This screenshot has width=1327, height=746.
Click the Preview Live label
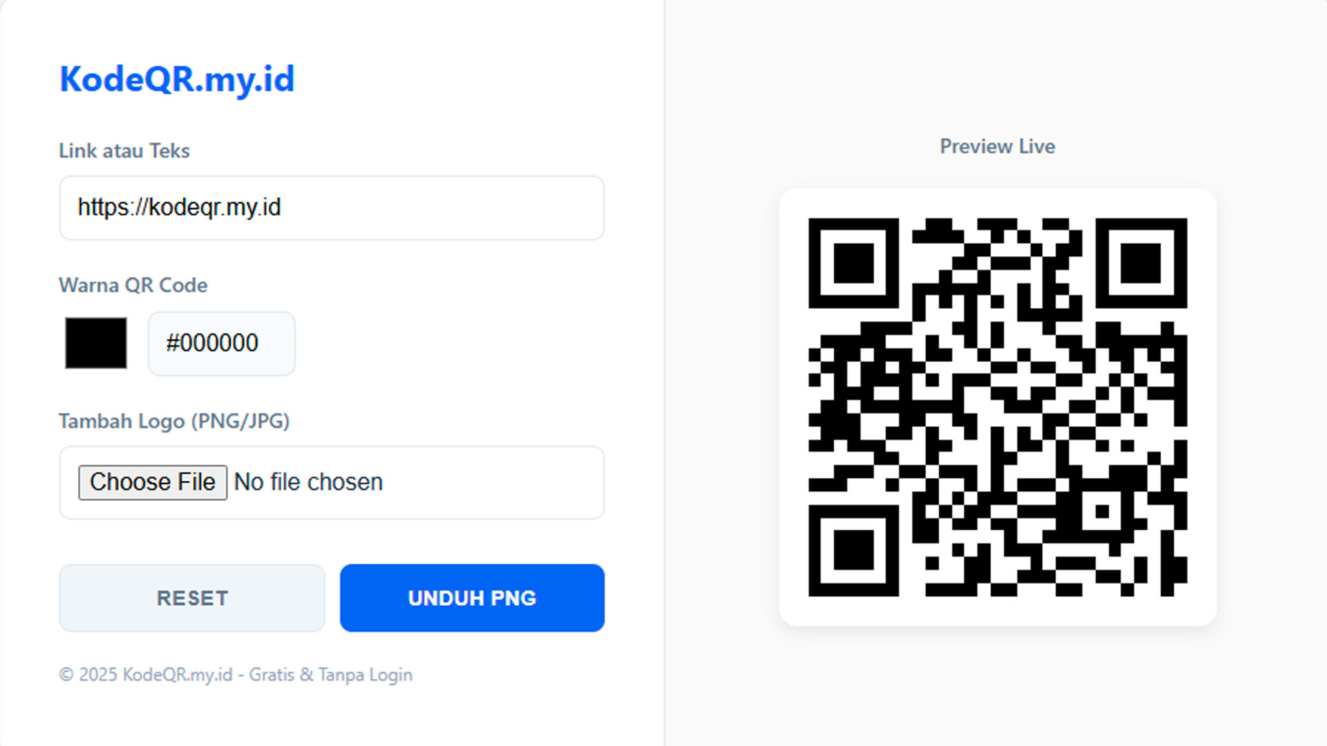pyautogui.click(x=997, y=146)
